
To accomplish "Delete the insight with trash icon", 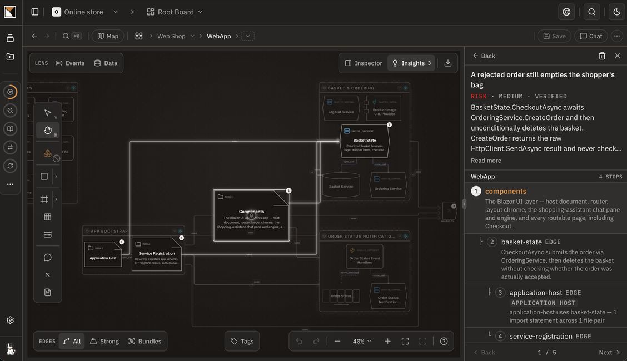I will coord(602,56).
